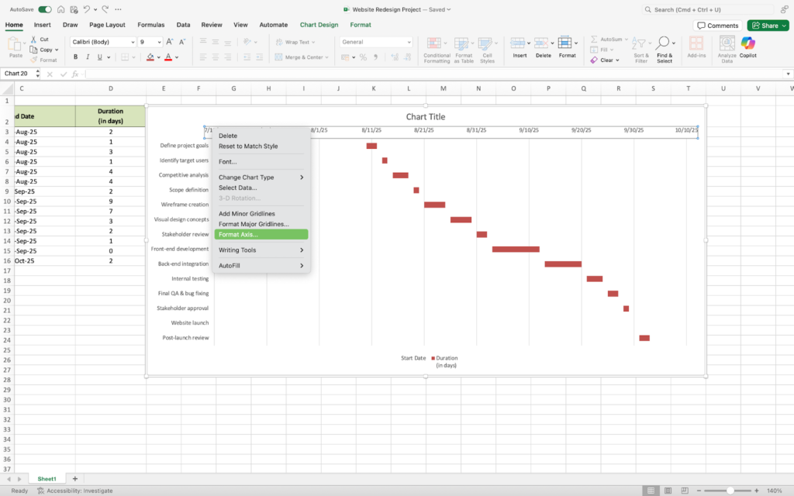Open the Chart Design ribbon tab
794x496 pixels.
click(x=319, y=25)
